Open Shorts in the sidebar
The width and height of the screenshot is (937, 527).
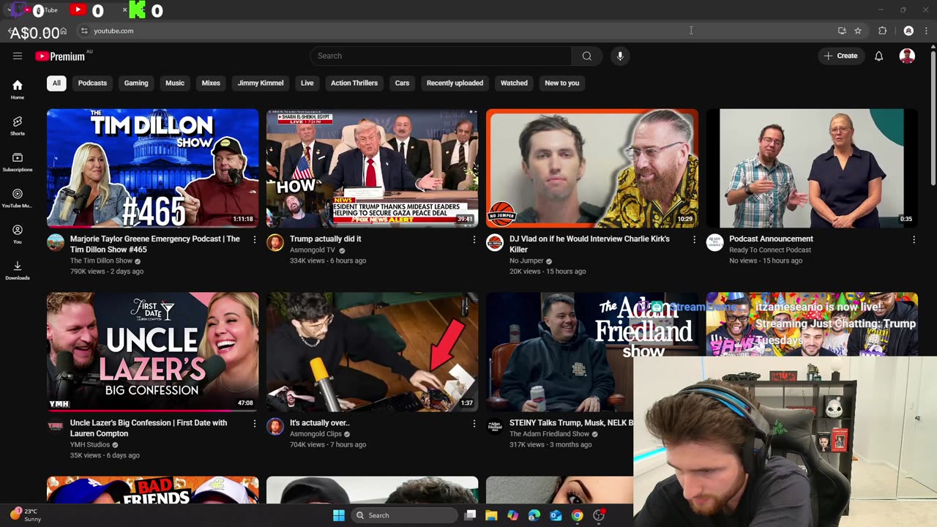18,125
